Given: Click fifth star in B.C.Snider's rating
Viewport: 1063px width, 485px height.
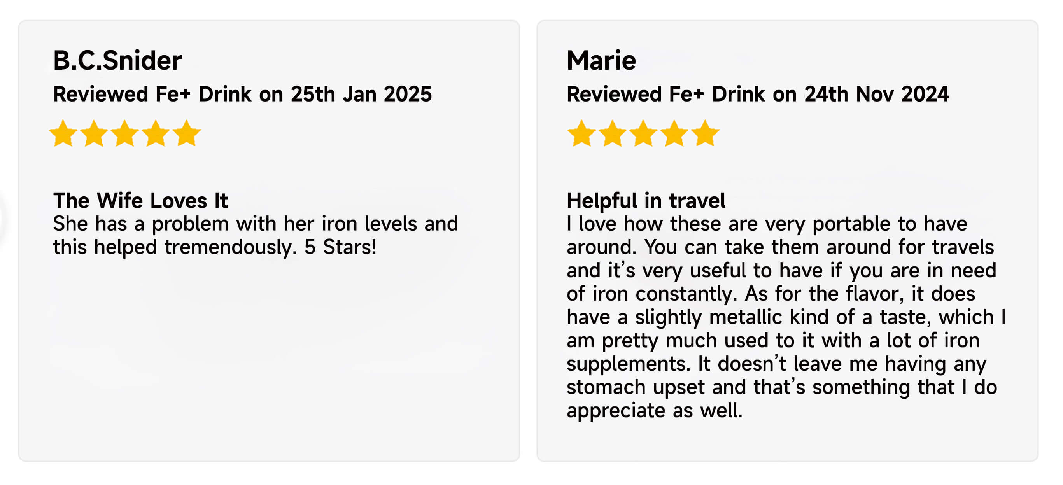Looking at the screenshot, I should coord(187,133).
